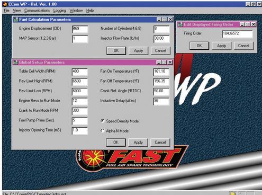
Task: Click the Rev Limit High (RPM) field
Action: pos(80,82)
